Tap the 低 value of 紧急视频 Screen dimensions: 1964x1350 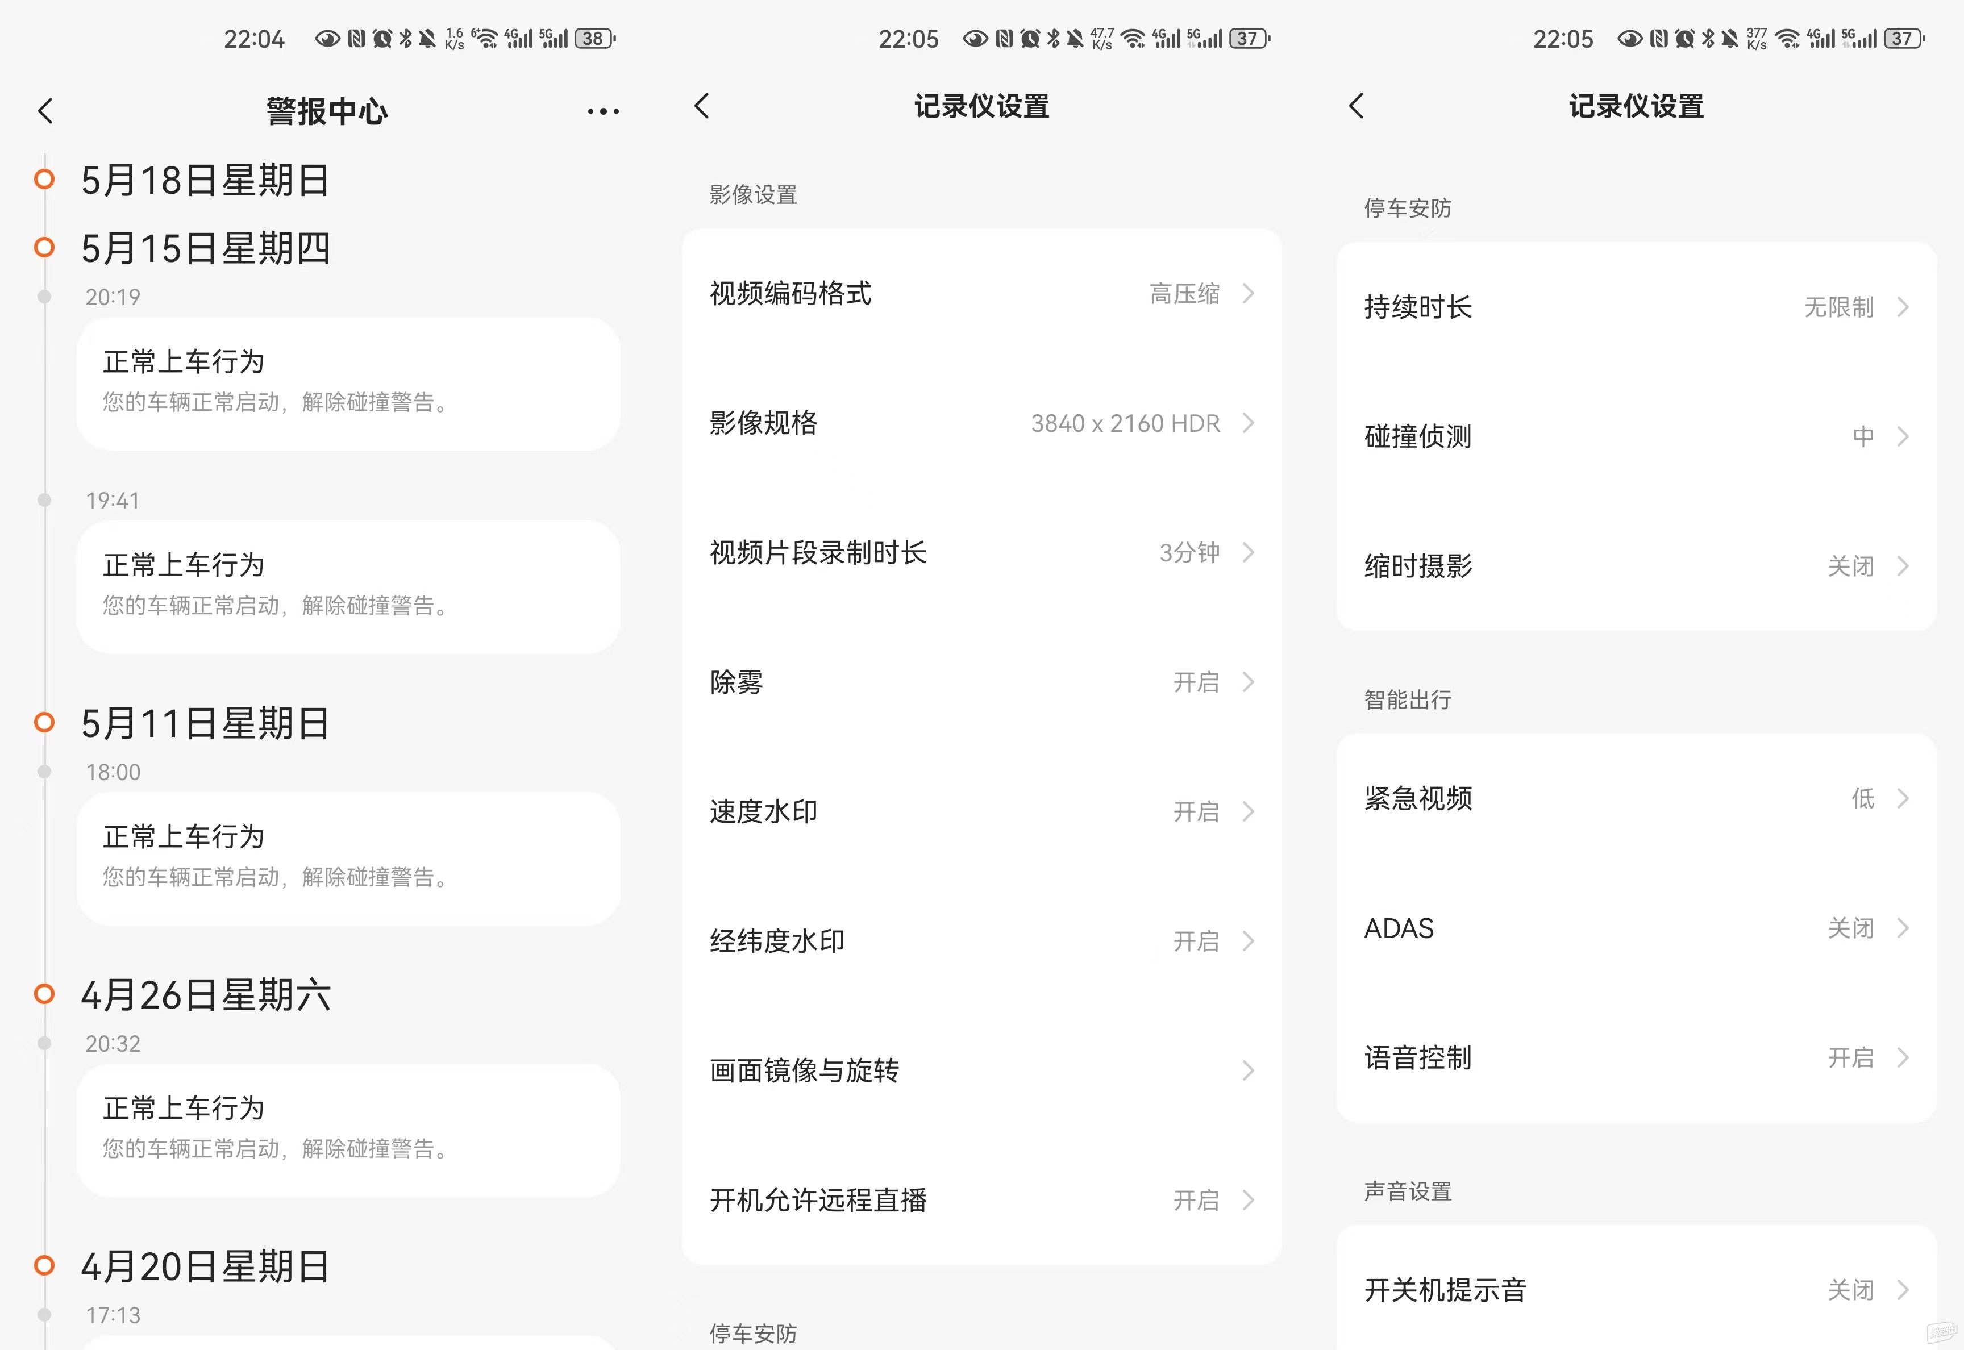(1863, 798)
